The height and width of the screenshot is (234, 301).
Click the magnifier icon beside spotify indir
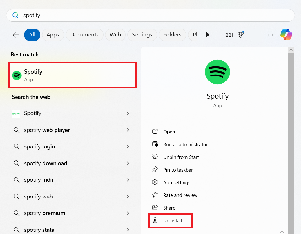coord(17,180)
